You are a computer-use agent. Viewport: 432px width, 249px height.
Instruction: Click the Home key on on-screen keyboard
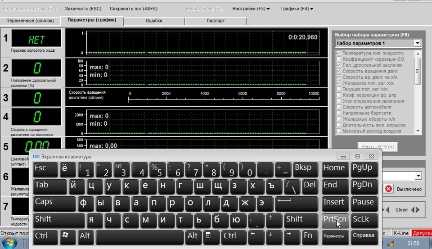click(x=335, y=169)
